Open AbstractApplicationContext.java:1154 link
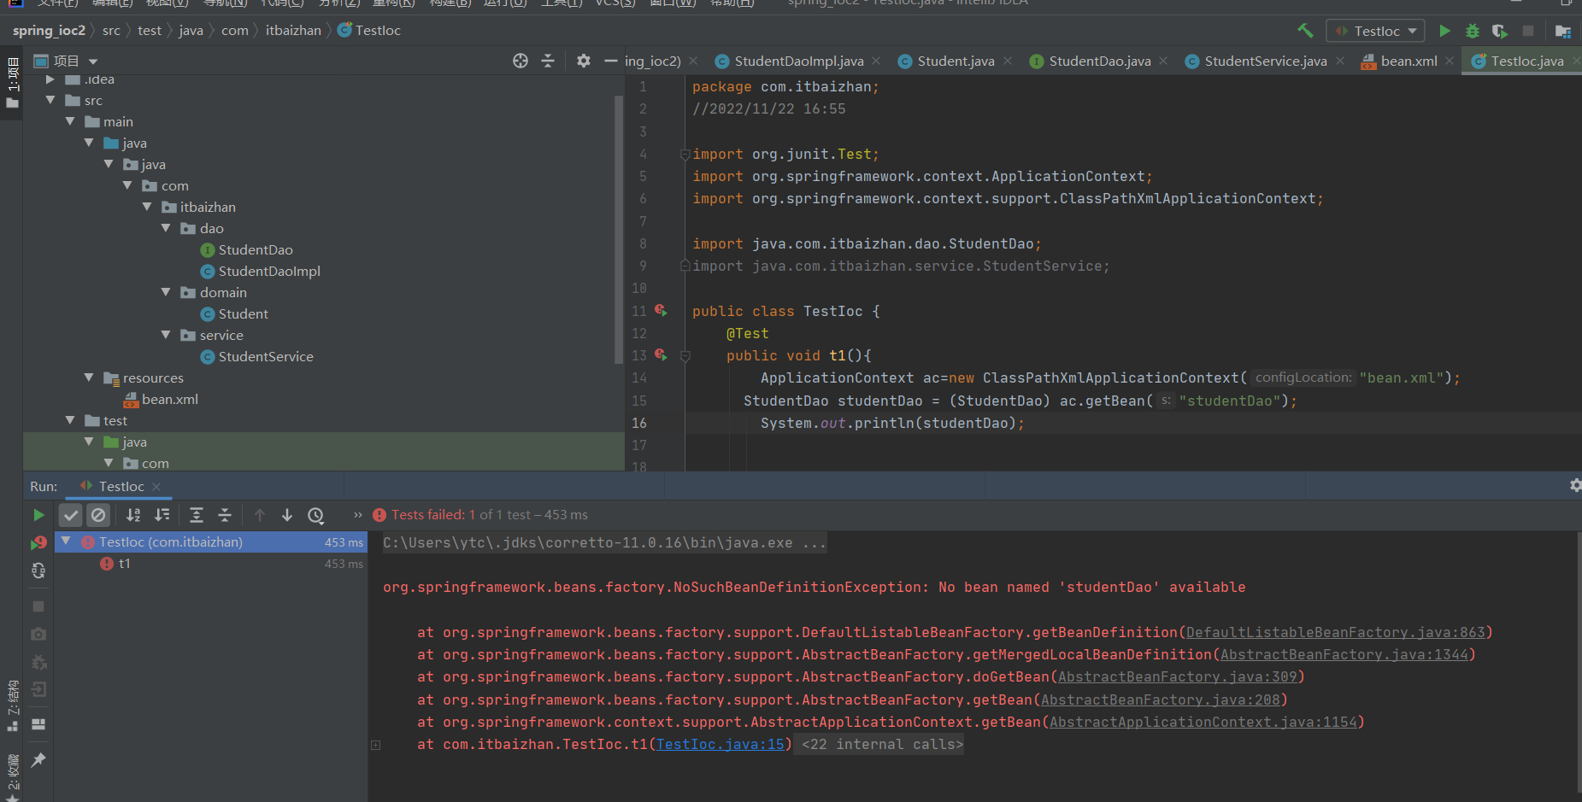Screen dimensions: 1582x802 pyautogui.click(x=1203, y=722)
